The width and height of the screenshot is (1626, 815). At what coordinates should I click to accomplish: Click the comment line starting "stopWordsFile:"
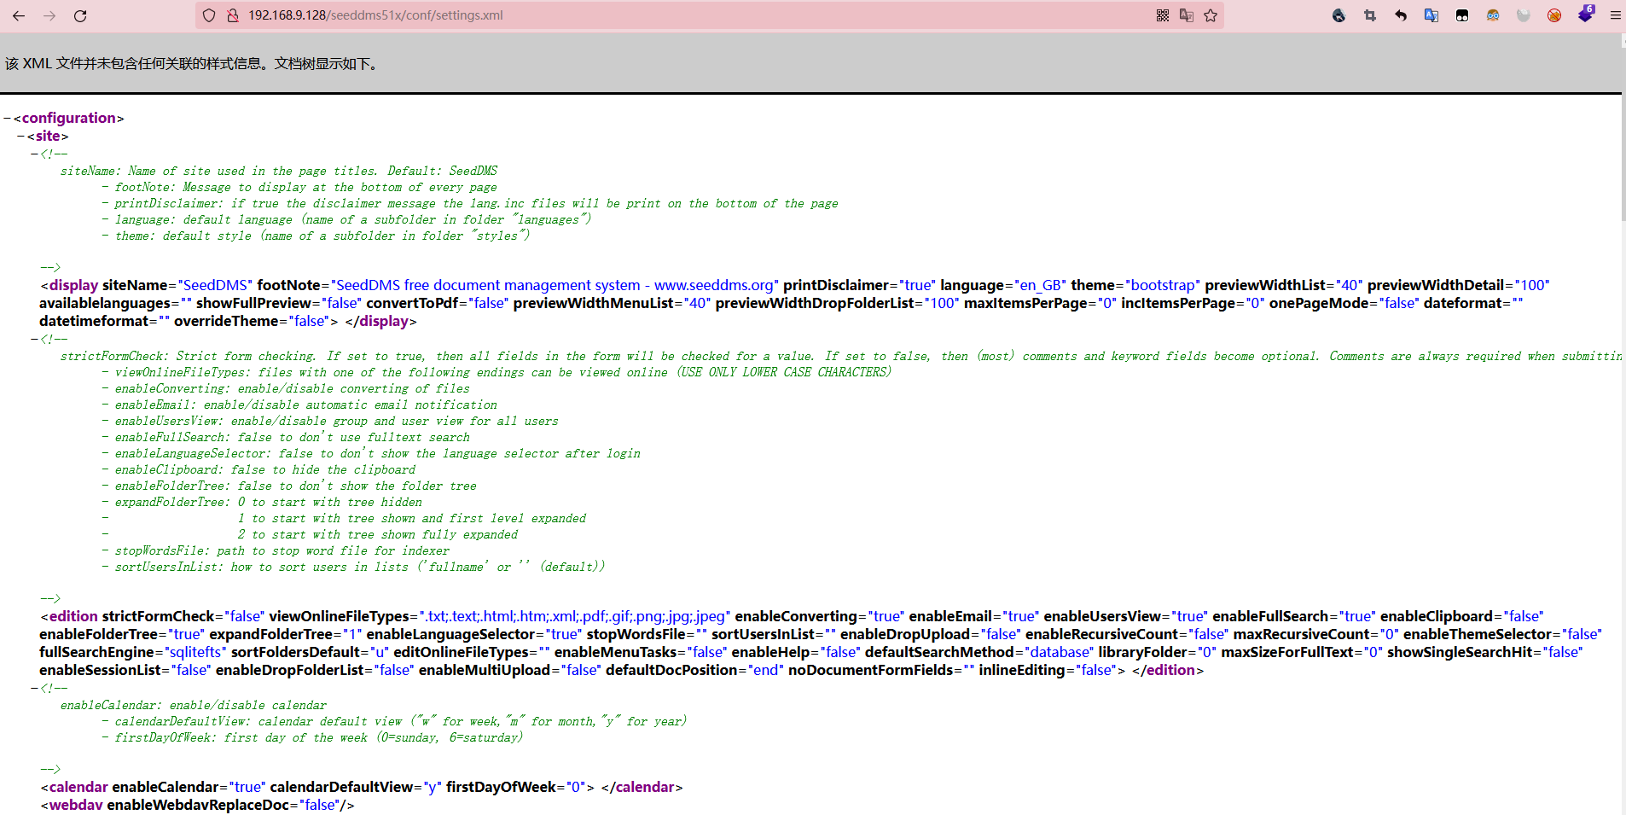[282, 550]
